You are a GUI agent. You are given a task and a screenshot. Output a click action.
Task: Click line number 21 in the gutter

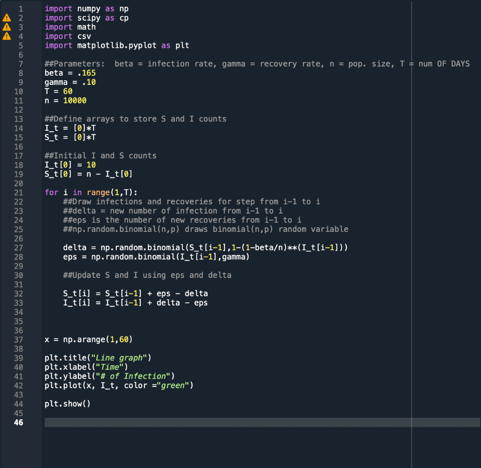click(x=19, y=192)
